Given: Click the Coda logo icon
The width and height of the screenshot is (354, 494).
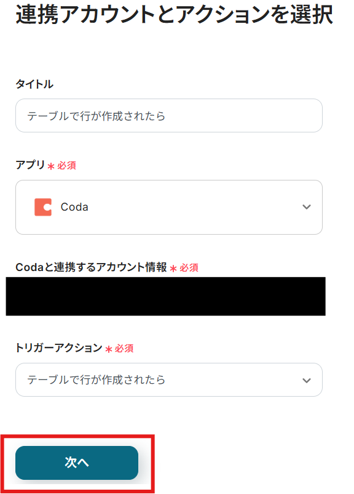Looking at the screenshot, I should [x=43, y=207].
